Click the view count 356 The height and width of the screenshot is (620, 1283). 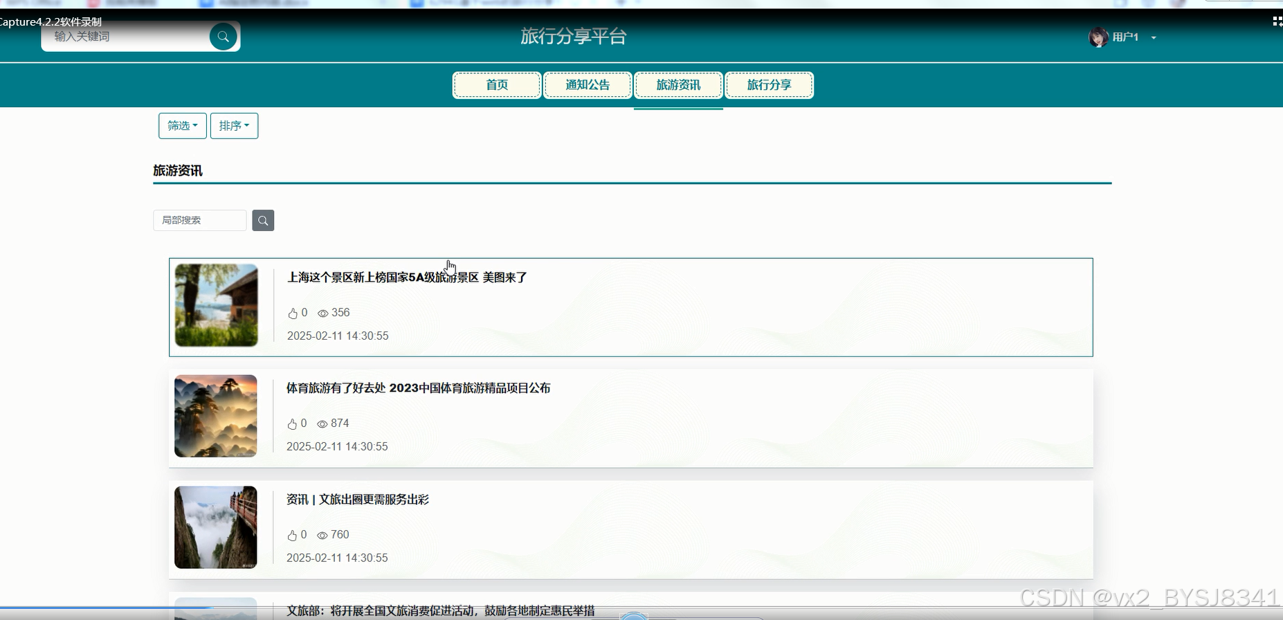(x=340, y=313)
